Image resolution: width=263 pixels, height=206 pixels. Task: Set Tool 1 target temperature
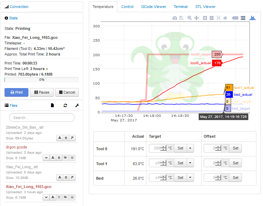tap(180, 163)
